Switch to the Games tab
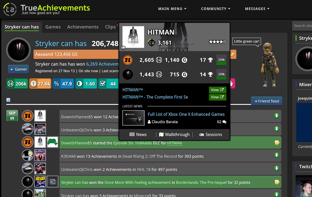 (x=53, y=27)
